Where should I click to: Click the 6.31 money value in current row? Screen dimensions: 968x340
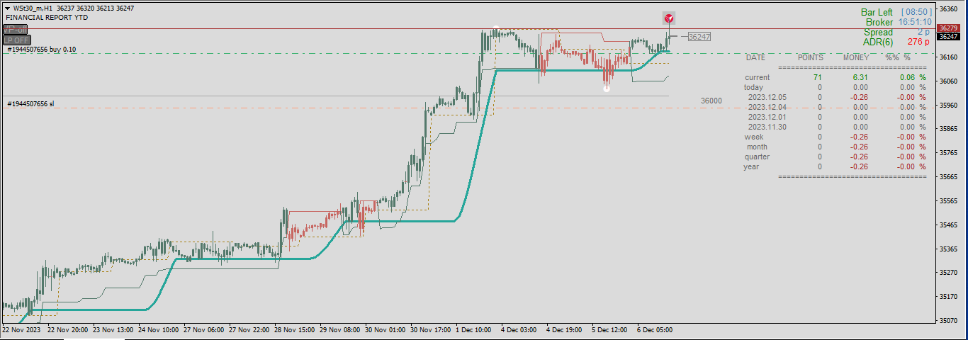860,77
